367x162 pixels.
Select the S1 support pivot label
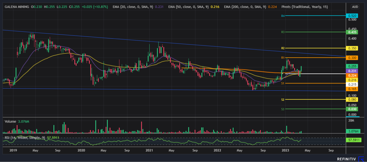pos(283,83)
